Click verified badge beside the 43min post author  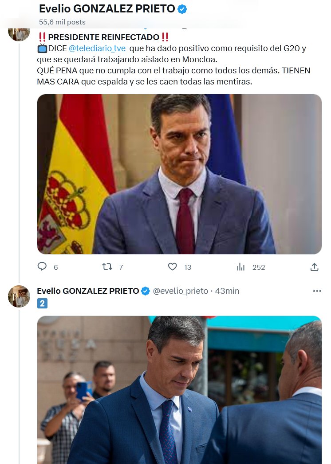click(x=145, y=291)
